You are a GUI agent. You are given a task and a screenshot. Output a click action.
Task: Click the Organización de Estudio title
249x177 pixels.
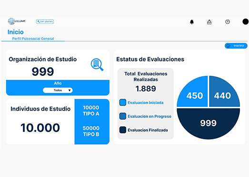[43, 59]
